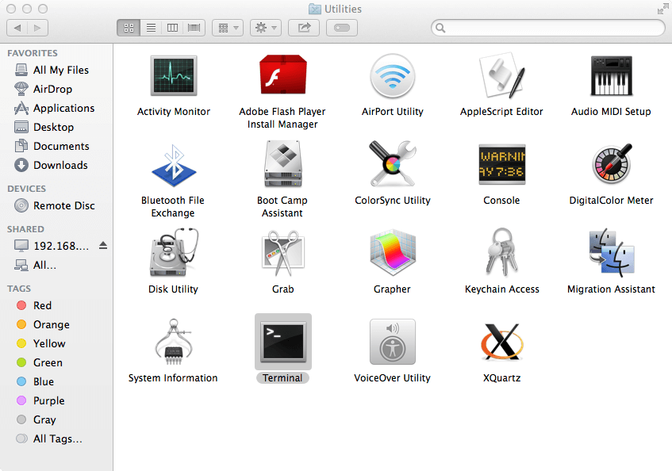Filter by the Purple tag
Viewport: 672px width, 471px height.
tap(56, 400)
